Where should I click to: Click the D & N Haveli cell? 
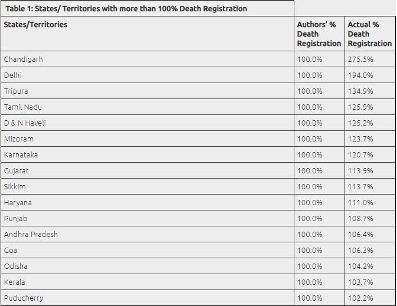[25, 123]
